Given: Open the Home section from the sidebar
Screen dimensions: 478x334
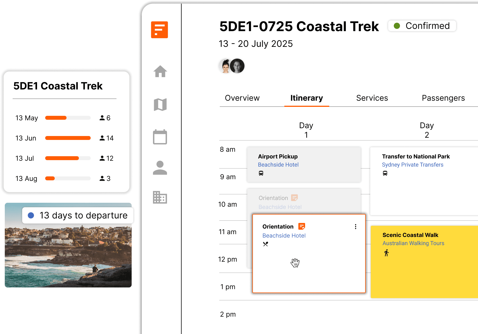Looking at the screenshot, I should click(160, 72).
